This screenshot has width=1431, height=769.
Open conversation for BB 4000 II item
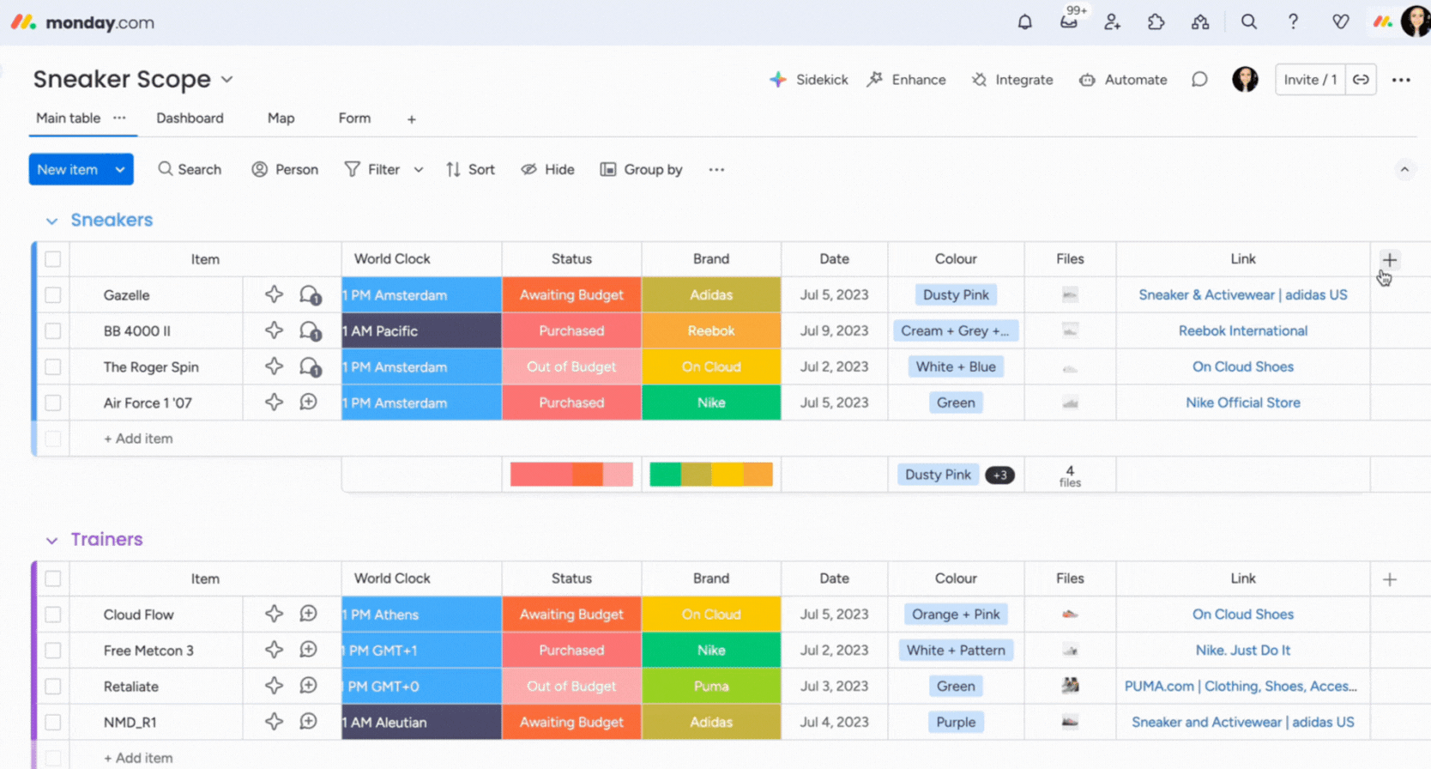(310, 331)
